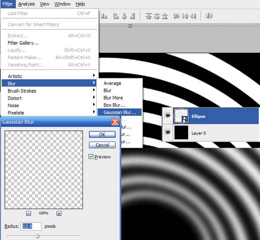Screen dimensions: 260x240
Task: Click the Vanishing Point menu entry
Action: 49,65
